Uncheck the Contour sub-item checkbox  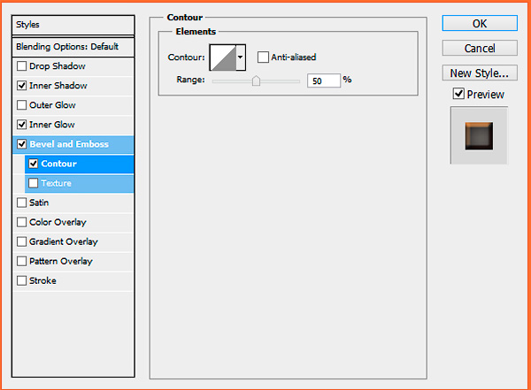[x=34, y=164]
